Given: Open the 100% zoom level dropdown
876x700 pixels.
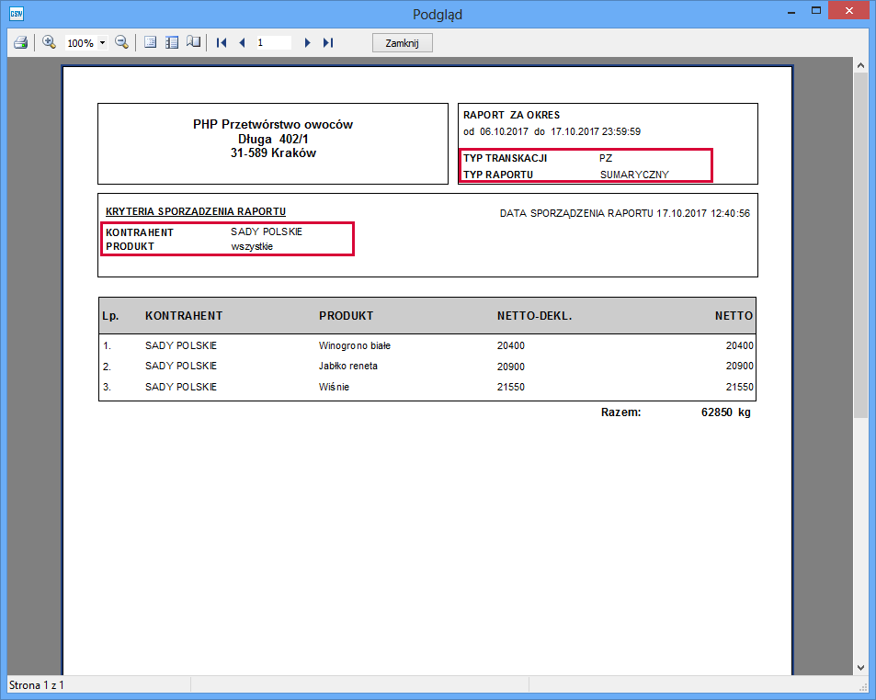Looking at the screenshot, I should coord(102,43).
